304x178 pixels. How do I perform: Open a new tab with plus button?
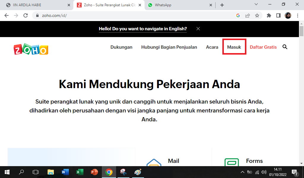click(222, 5)
